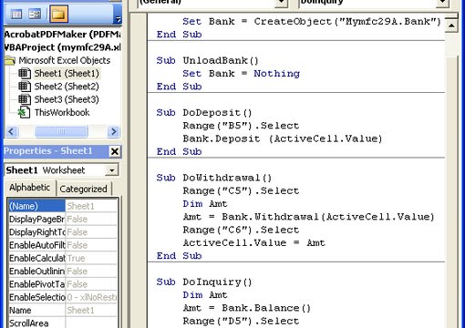Click the EnableAutoFilter False value
Viewport: 465px width, 328px height.
(x=91, y=245)
